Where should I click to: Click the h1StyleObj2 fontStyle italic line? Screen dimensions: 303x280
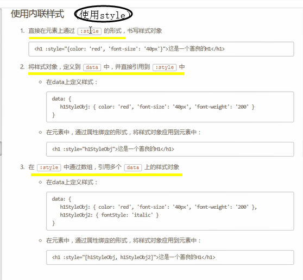click(109, 215)
